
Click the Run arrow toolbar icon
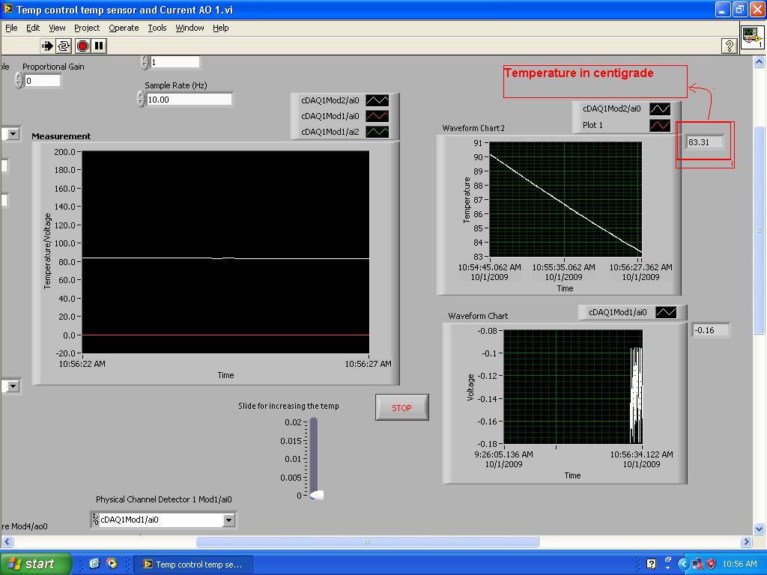[47, 46]
